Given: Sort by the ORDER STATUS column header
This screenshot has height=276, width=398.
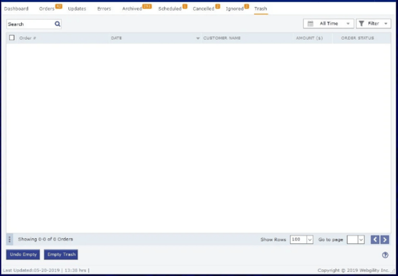Looking at the screenshot, I should [x=358, y=38].
